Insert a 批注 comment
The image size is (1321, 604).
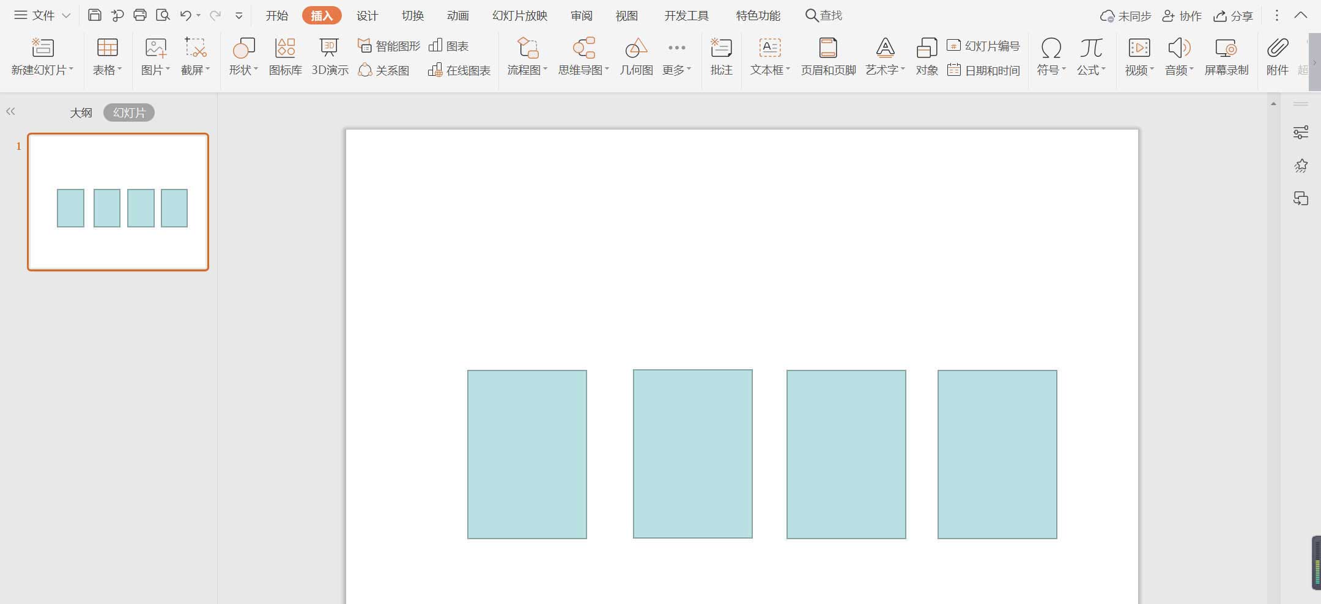721,57
